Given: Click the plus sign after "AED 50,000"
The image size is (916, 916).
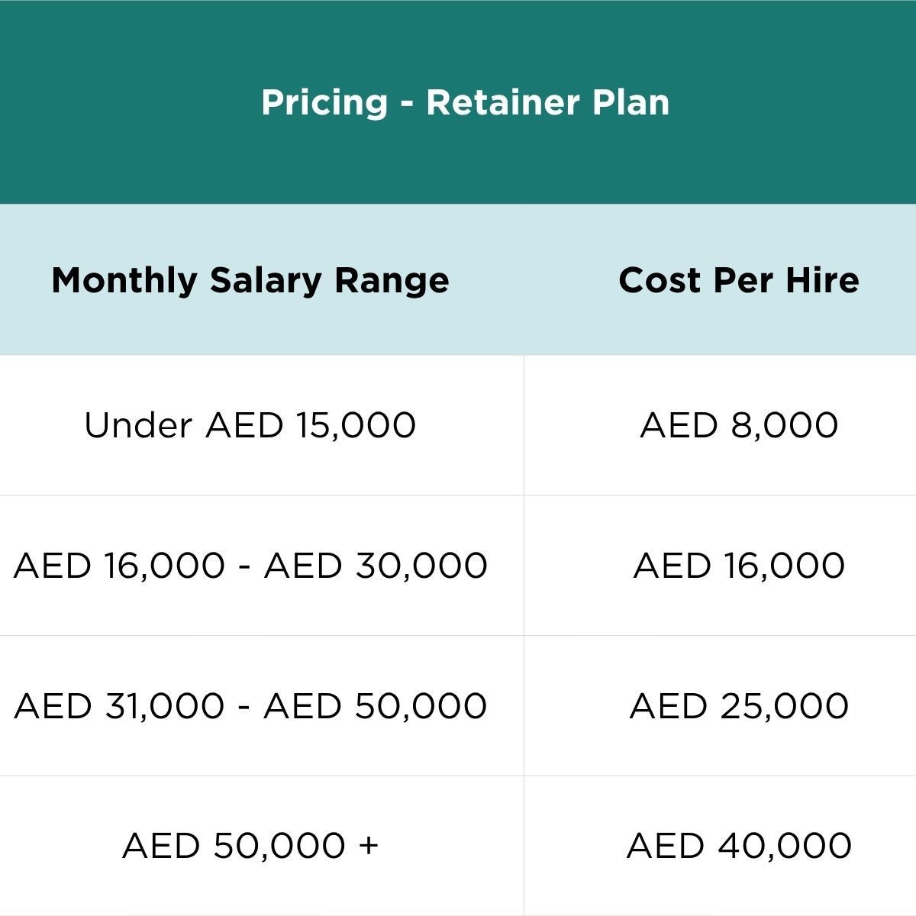Looking at the screenshot, I should coord(368,846).
